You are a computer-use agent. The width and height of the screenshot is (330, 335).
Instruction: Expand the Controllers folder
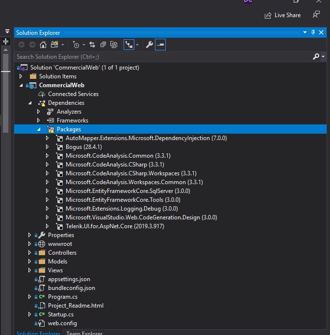29,253
